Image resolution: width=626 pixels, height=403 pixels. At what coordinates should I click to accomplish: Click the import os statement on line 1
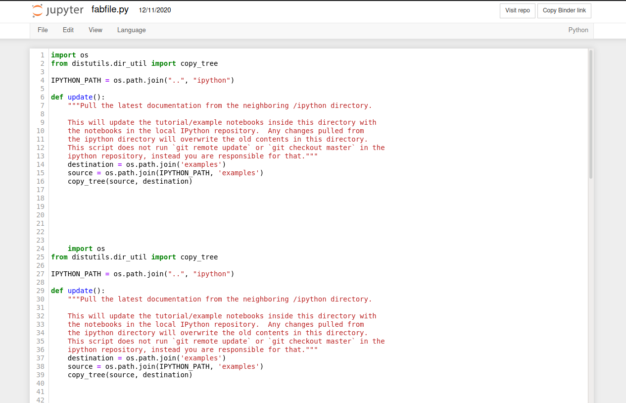click(71, 55)
